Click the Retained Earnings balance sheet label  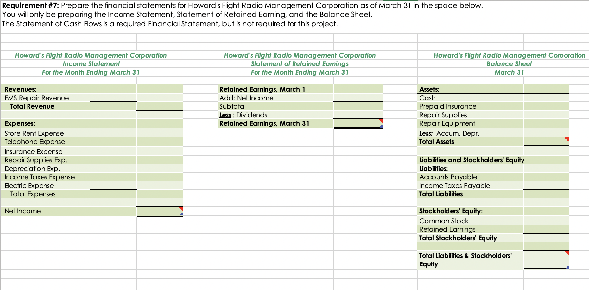[x=471, y=229]
